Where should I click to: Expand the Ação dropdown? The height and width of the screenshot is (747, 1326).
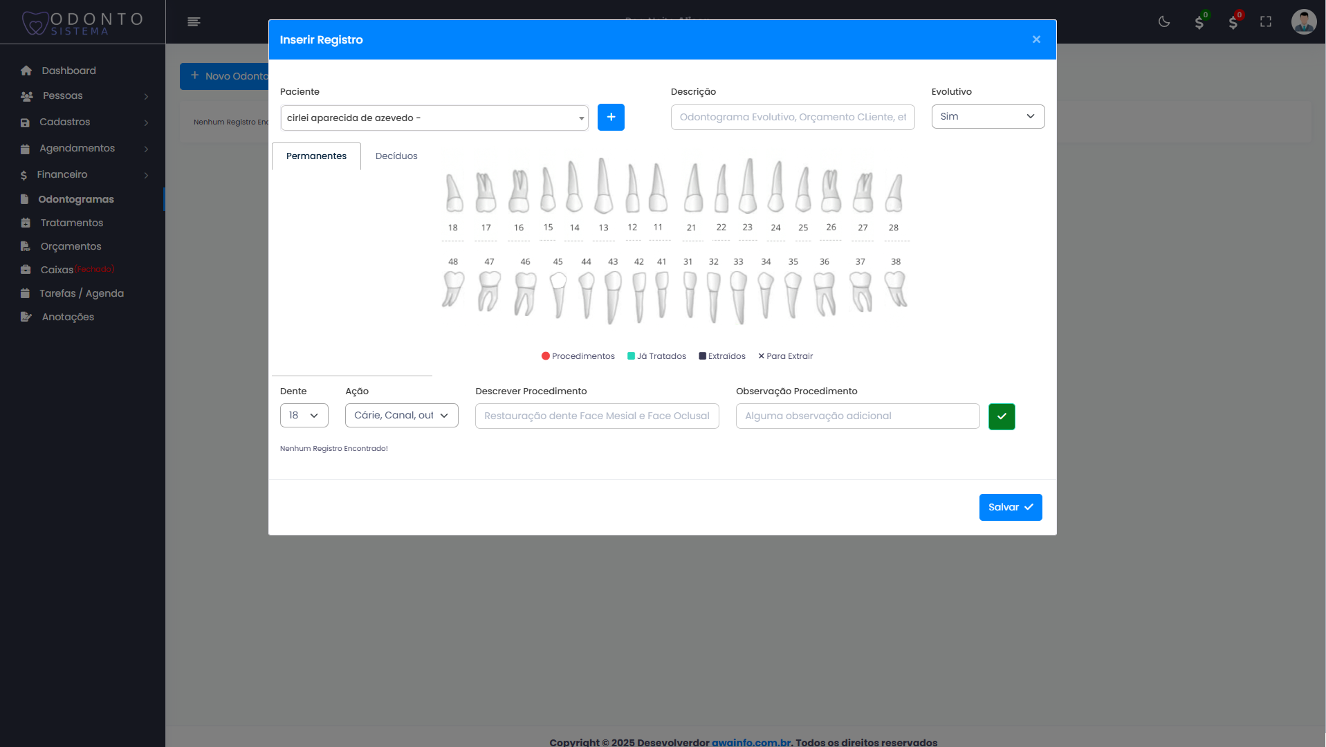click(401, 416)
